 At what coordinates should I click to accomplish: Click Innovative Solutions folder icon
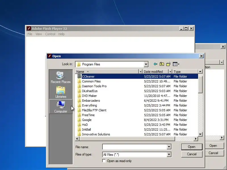79,134
